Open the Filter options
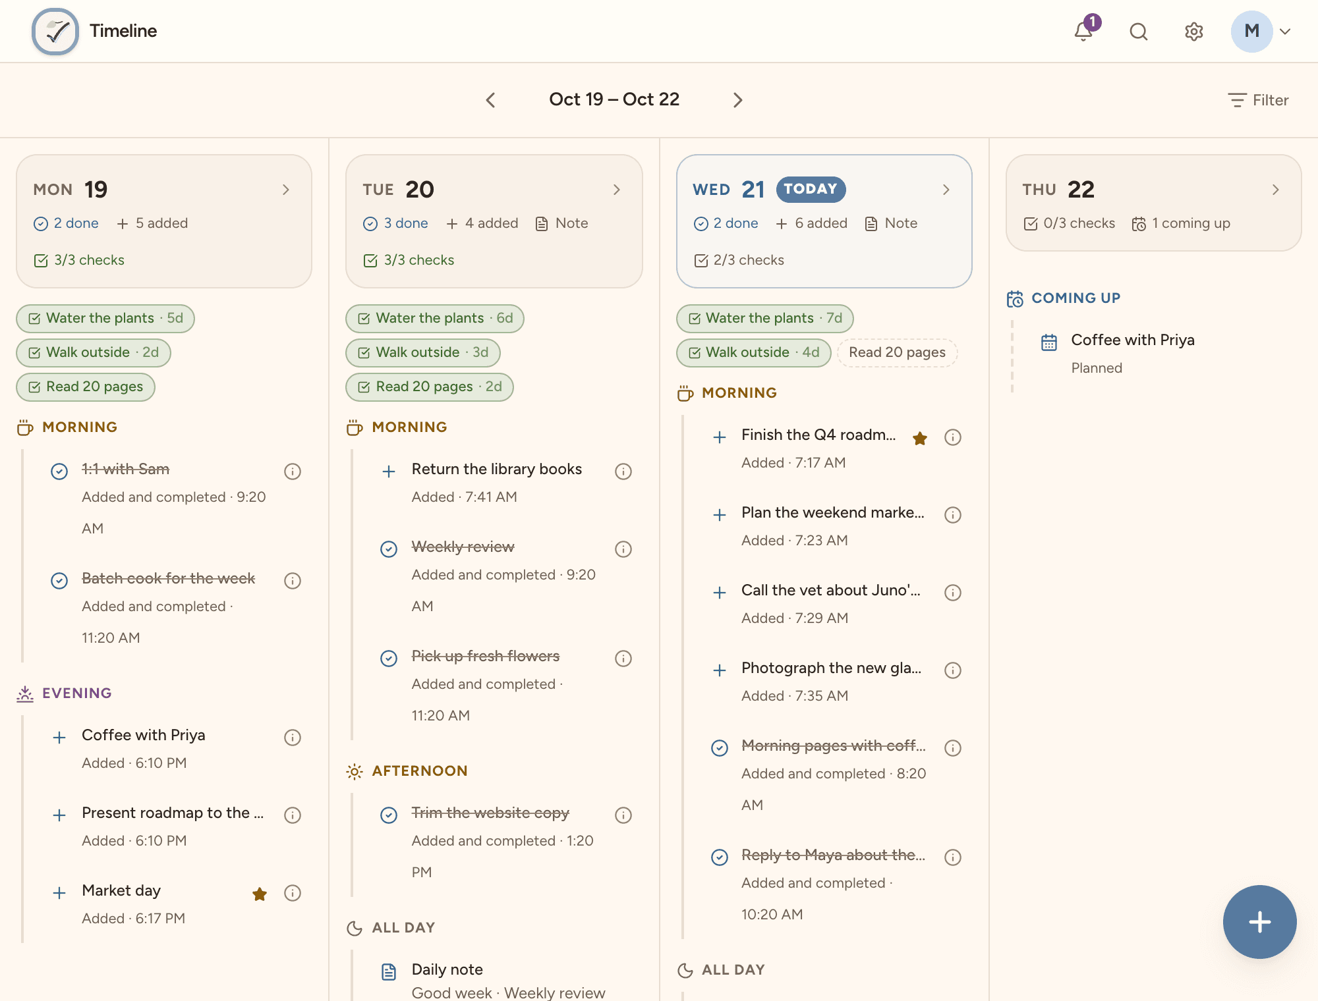 [x=1258, y=100]
